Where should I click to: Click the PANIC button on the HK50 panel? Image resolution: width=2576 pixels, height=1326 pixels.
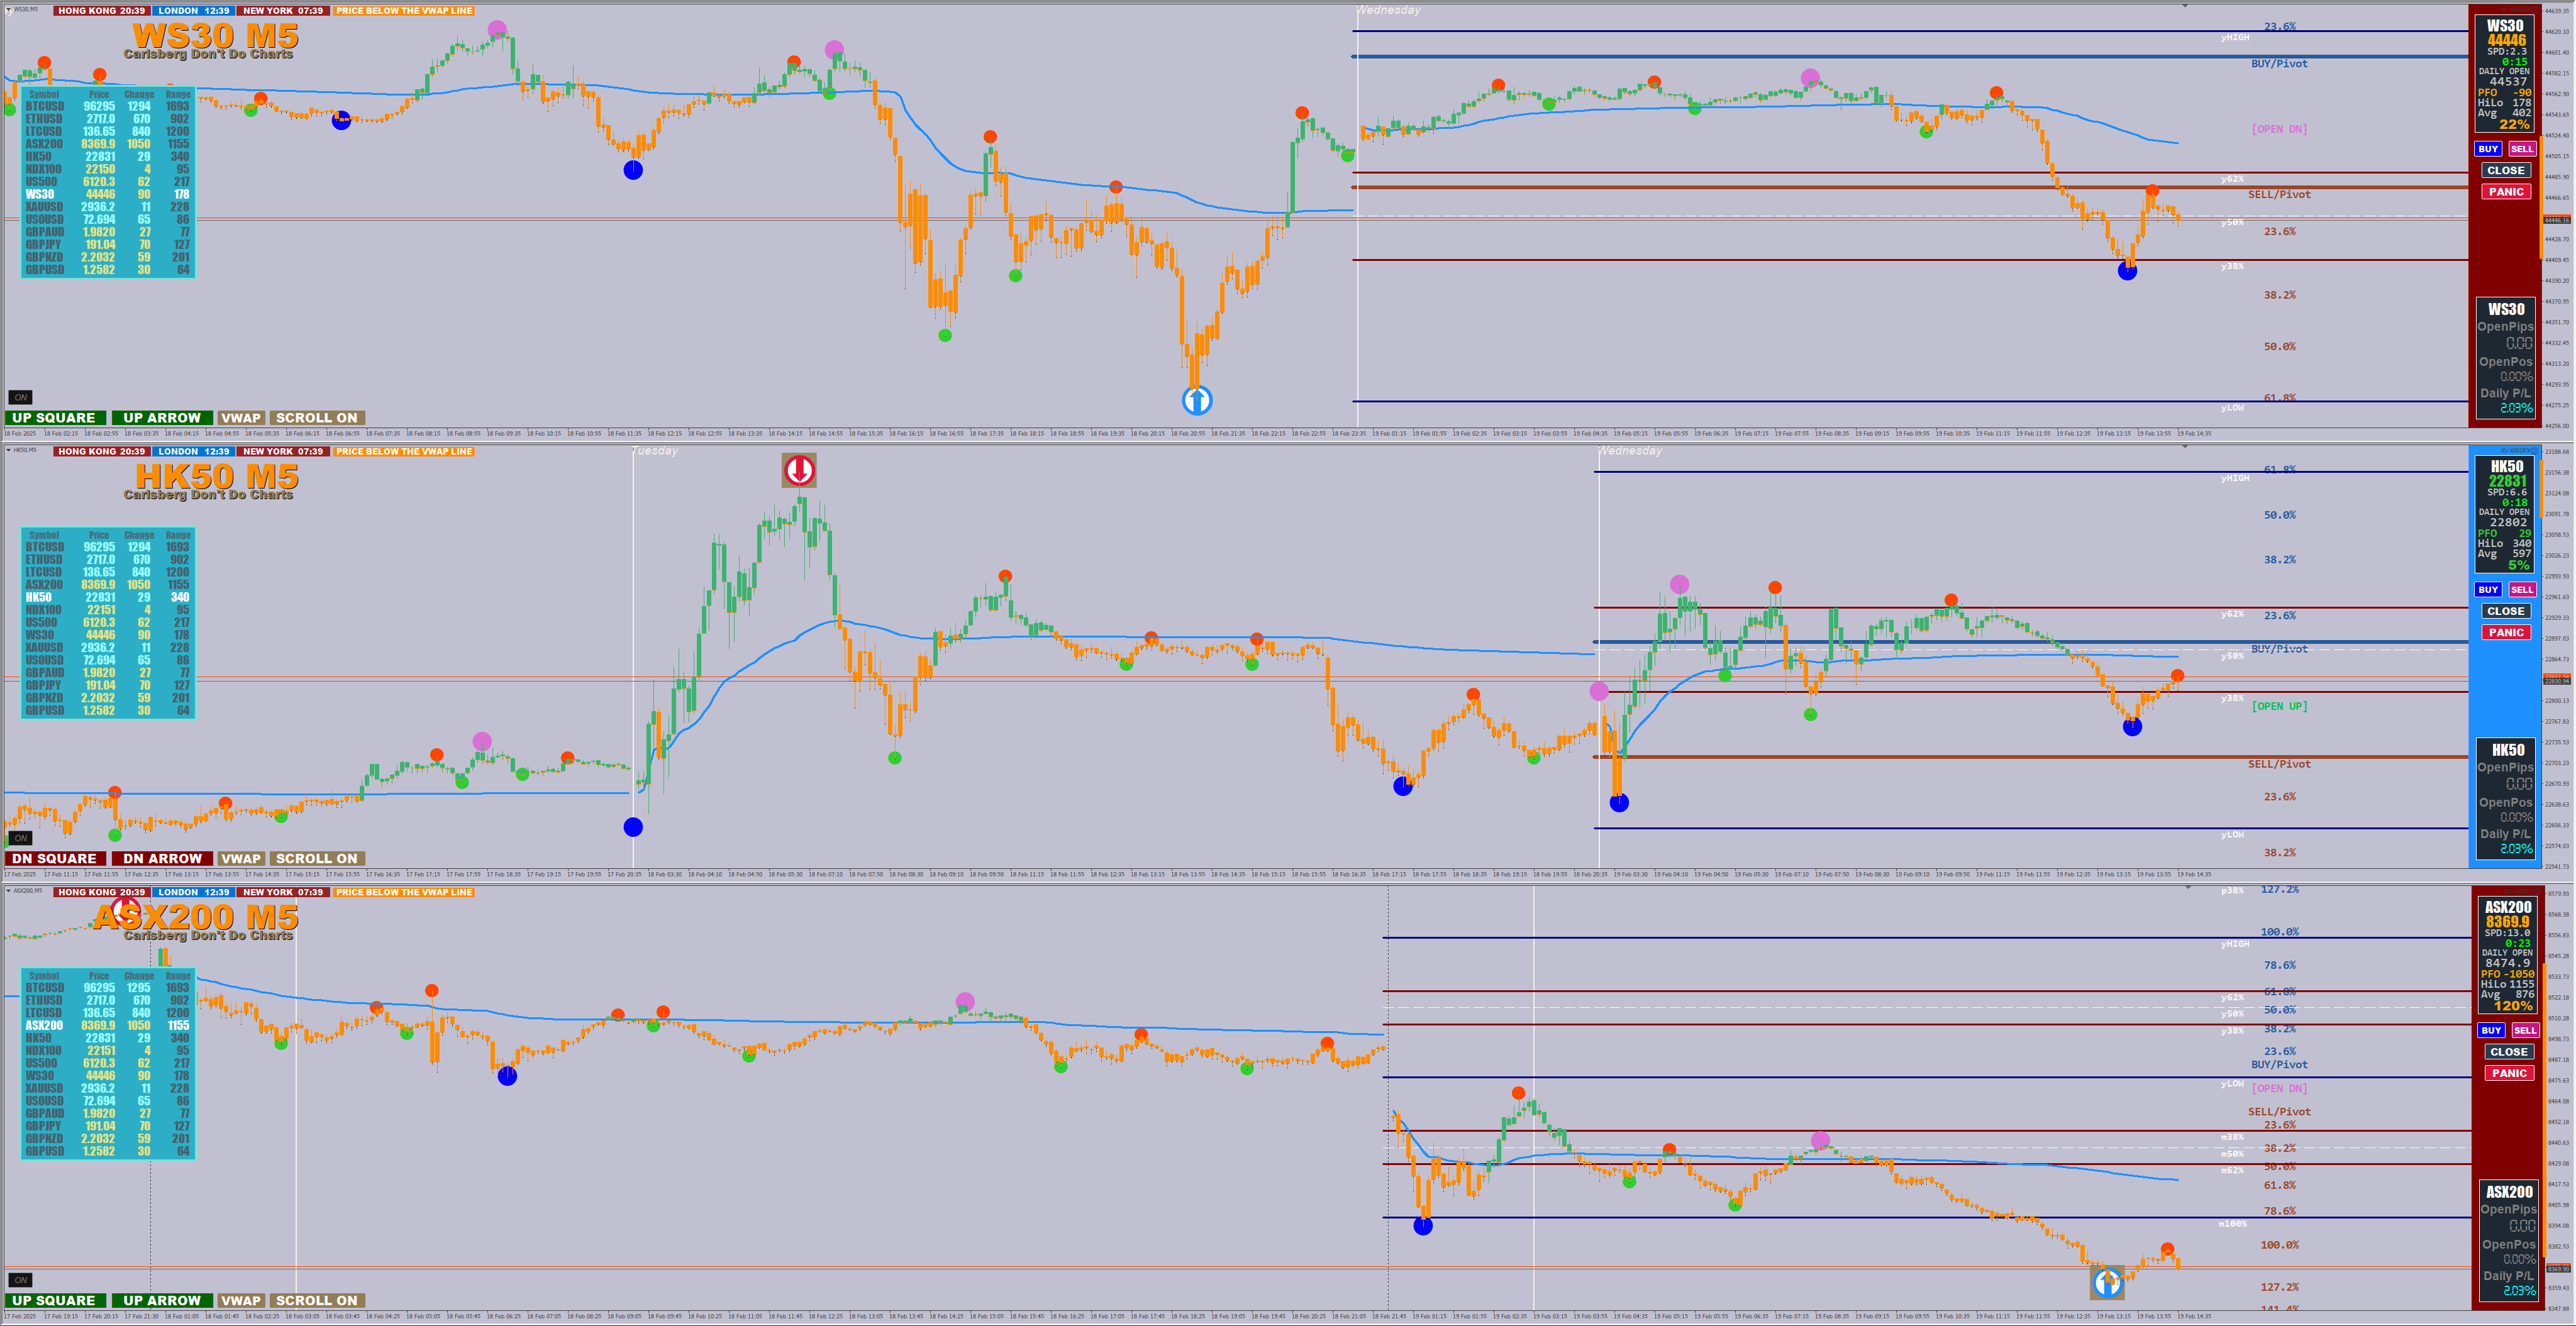pos(2506,632)
